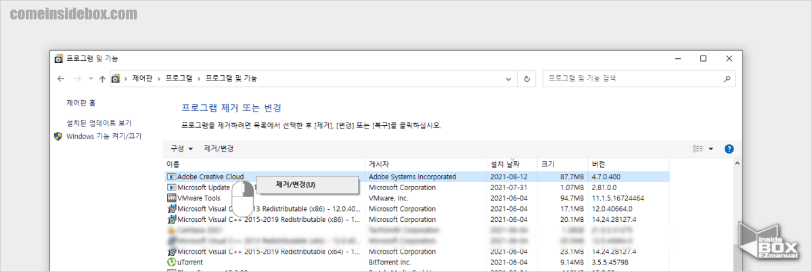Select the 프로그램 breadcrumb
This screenshot has height=272, width=812.
pyautogui.click(x=179, y=78)
